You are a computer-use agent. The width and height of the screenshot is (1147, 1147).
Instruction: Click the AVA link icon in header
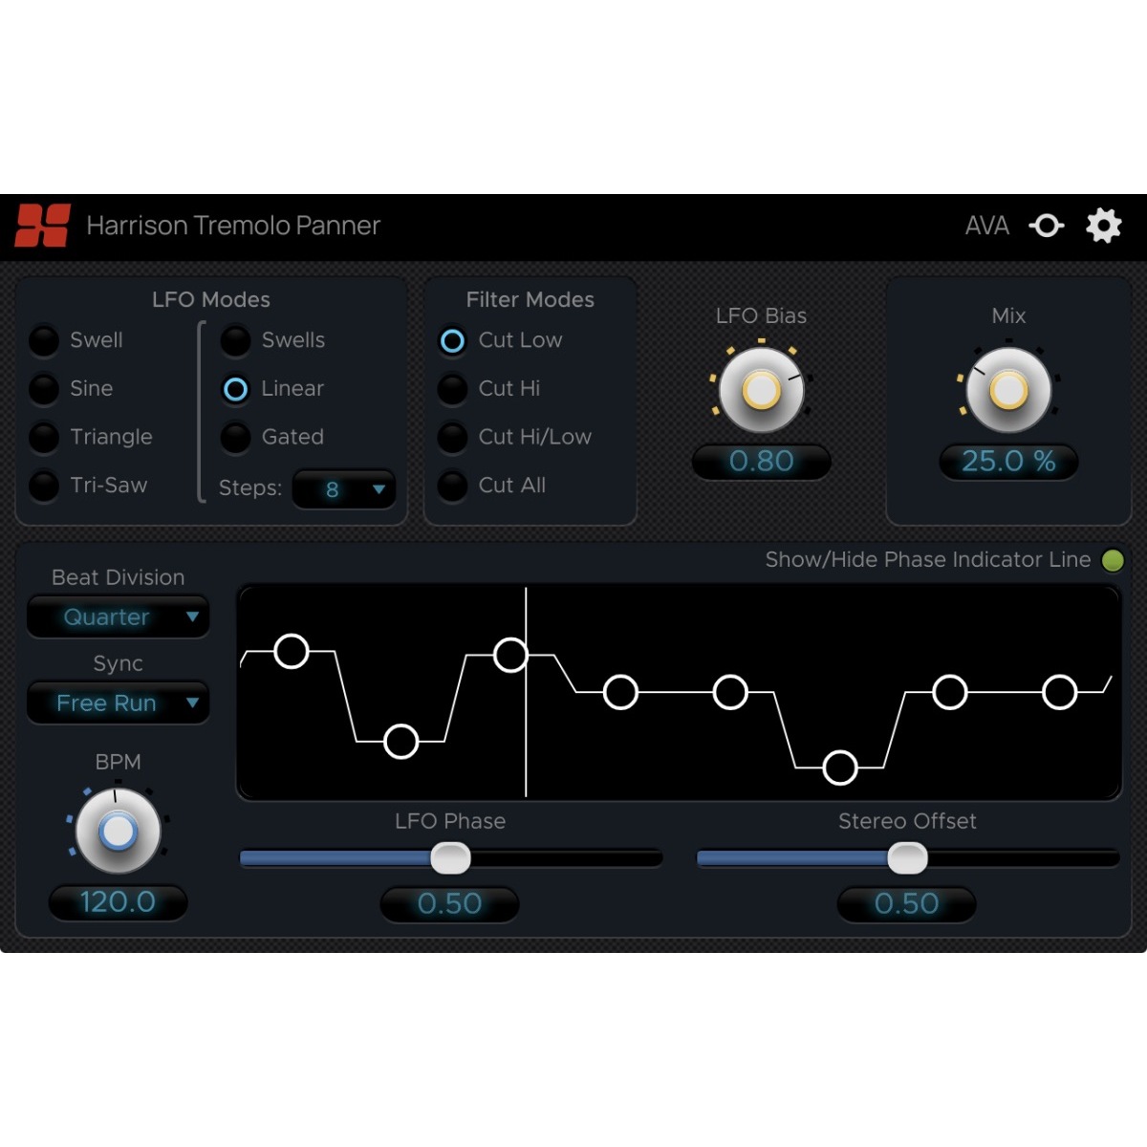(x=1047, y=226)
